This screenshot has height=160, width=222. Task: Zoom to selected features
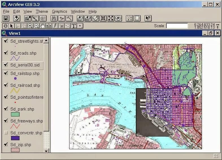(95, 18)
